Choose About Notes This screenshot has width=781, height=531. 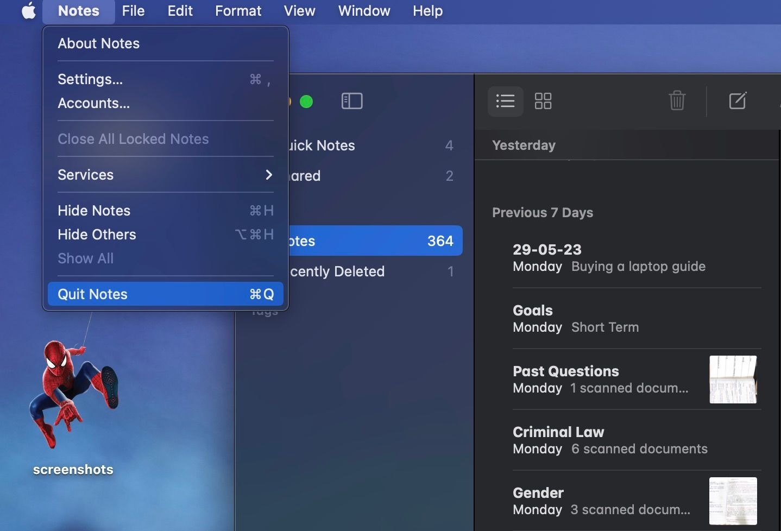pyautogui.click(x=165, y=43)
